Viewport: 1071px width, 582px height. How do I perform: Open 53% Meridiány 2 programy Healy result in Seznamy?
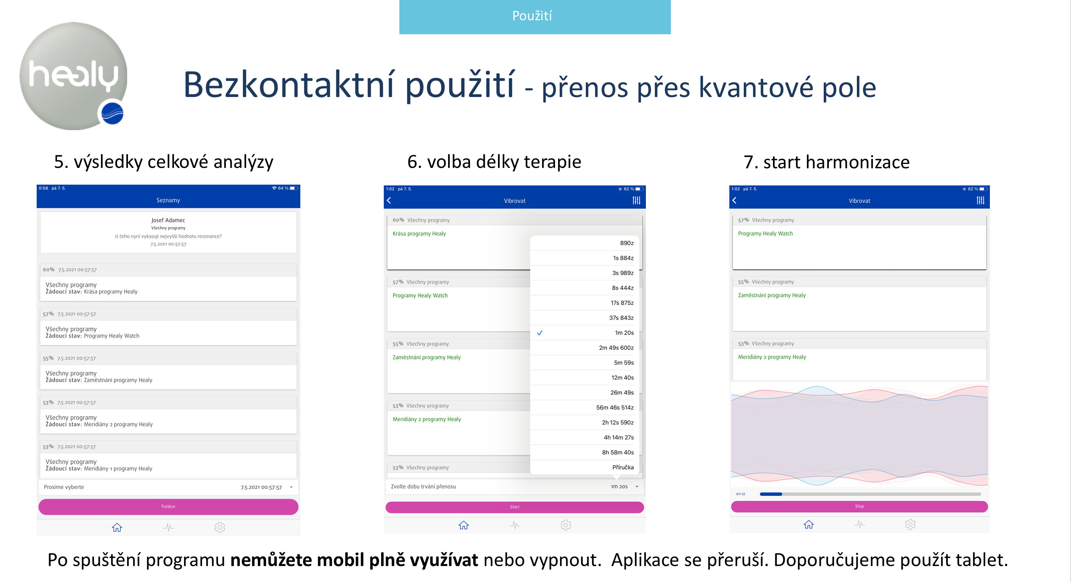click(x=168, y=415)
